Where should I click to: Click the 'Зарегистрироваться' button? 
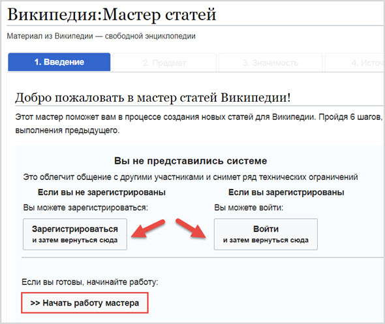pyautogui.click(x=75, y=234)
